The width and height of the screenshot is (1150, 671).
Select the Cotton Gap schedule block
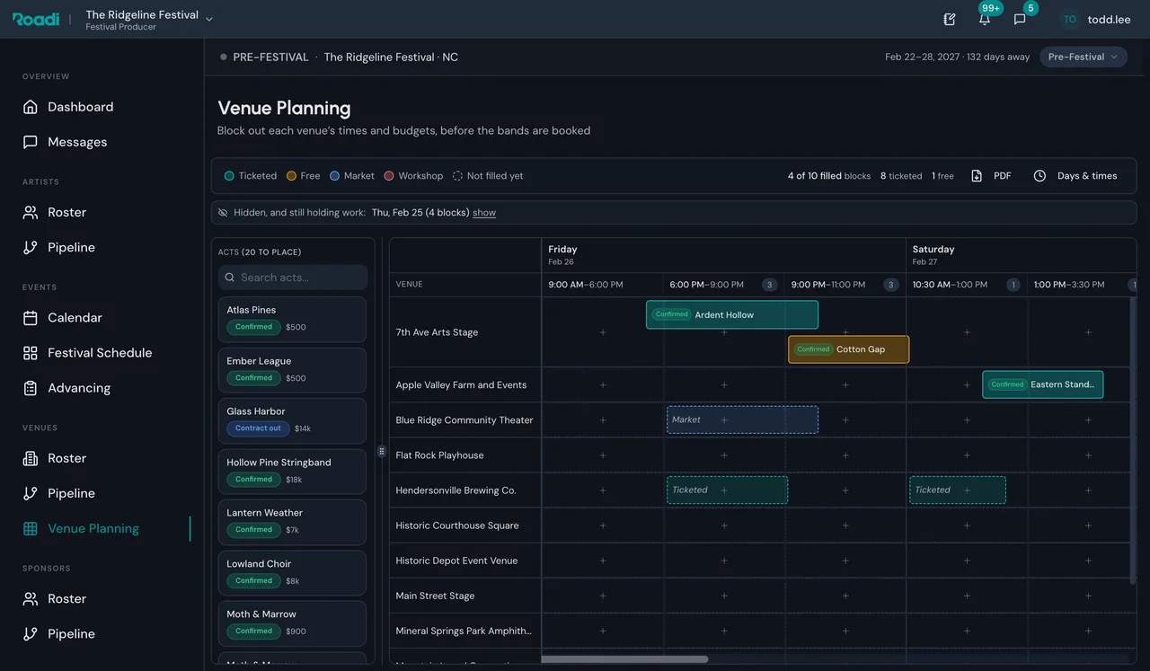click(849, 349)
